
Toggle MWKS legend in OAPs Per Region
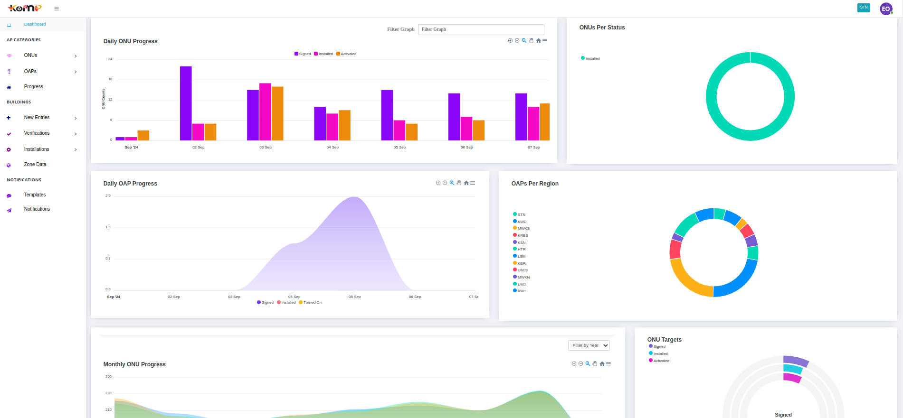(x=521, y=228)
